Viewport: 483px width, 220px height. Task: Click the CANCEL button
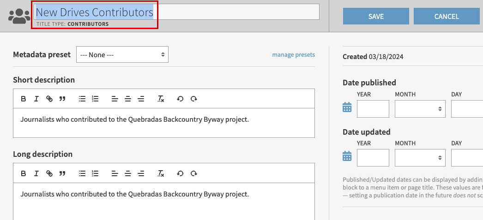(447, 16)
